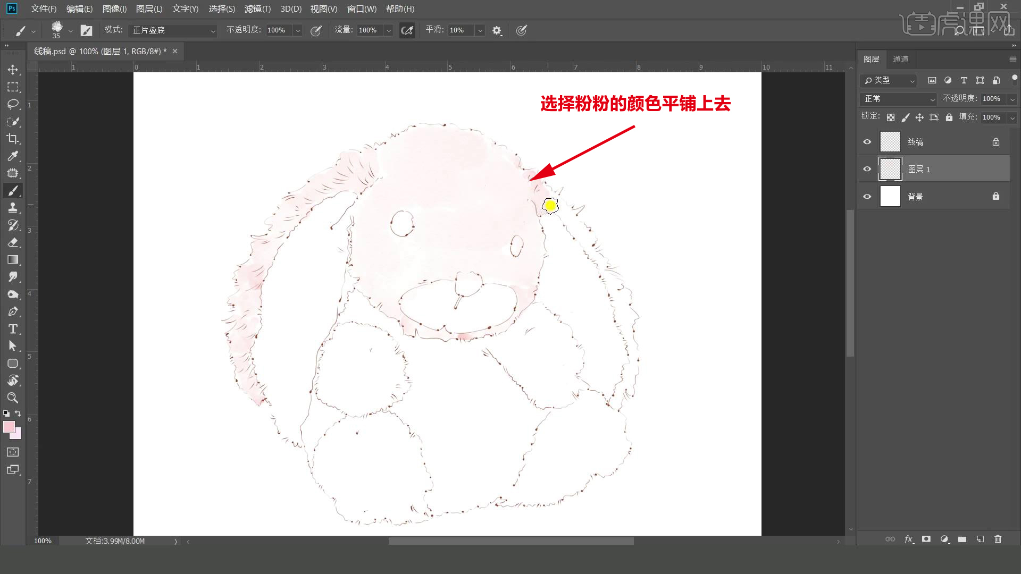Open brush settings panel icon
This screenshot has height=574, width=1021.
point(86,30)
